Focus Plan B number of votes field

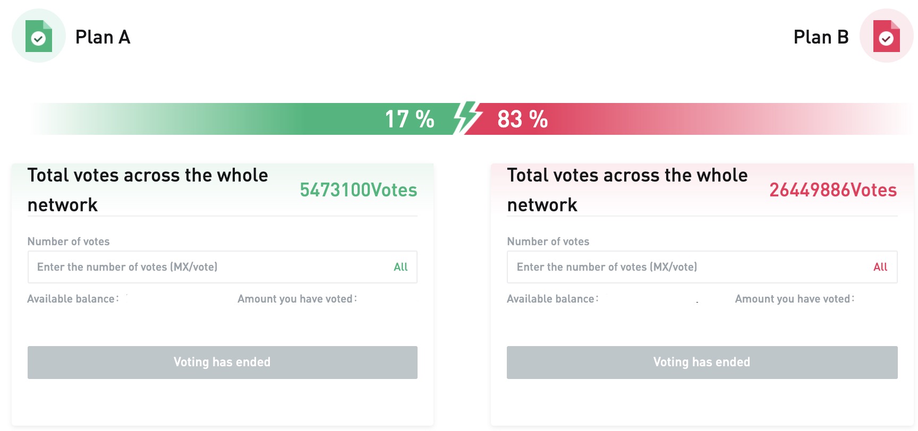702,267
